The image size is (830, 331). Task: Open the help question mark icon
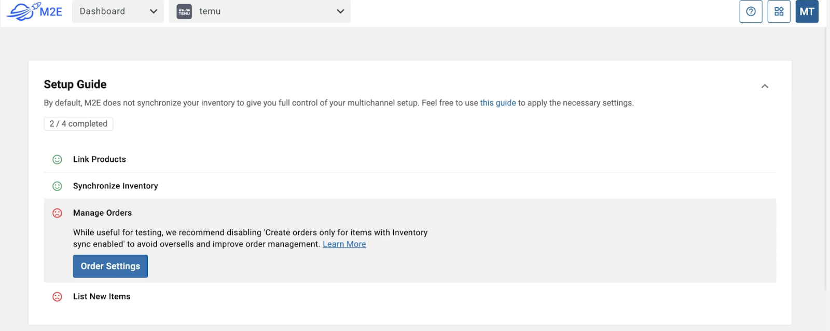[x=751, y=11]
